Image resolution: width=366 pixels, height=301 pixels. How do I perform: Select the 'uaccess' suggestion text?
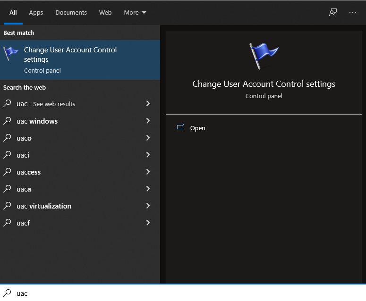[x=28, y=172]
